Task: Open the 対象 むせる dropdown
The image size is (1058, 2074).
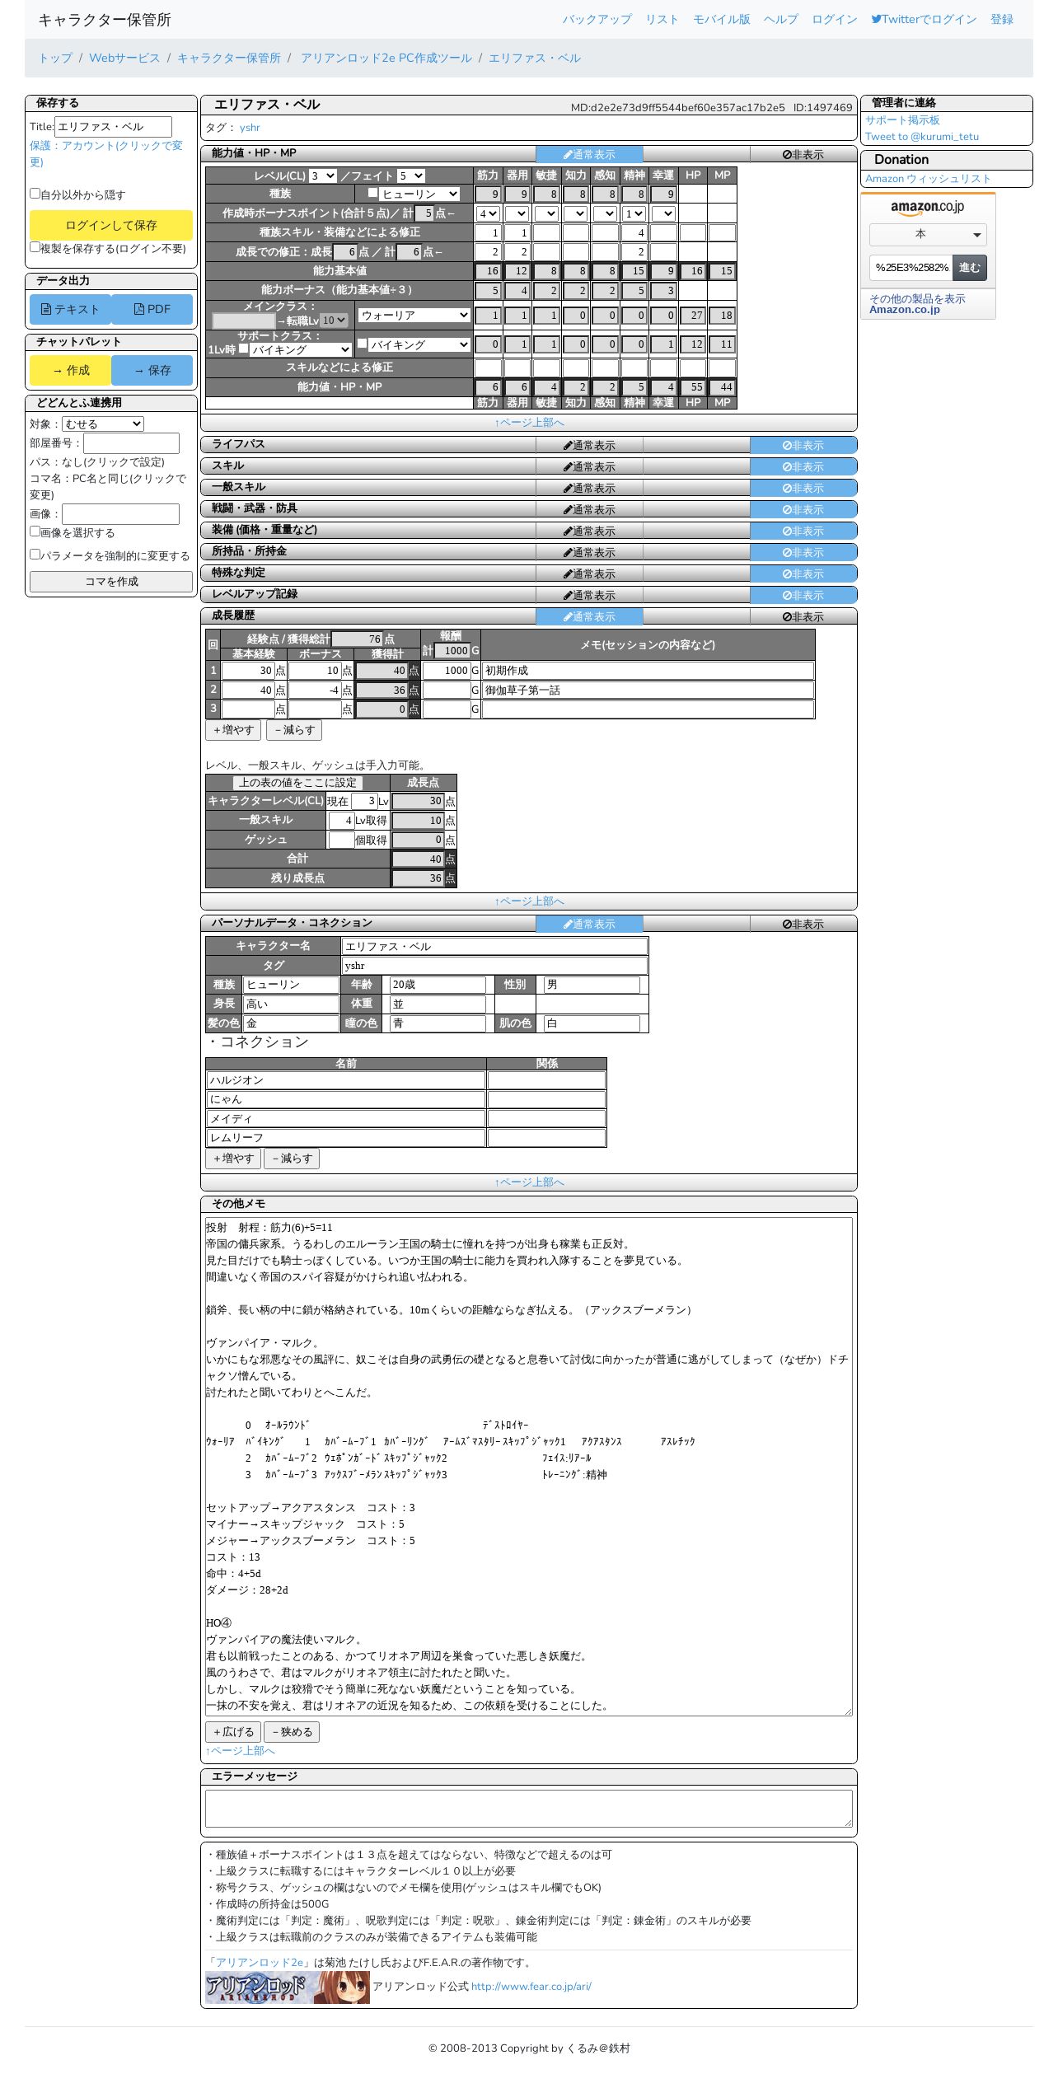Action: (103, 424)
